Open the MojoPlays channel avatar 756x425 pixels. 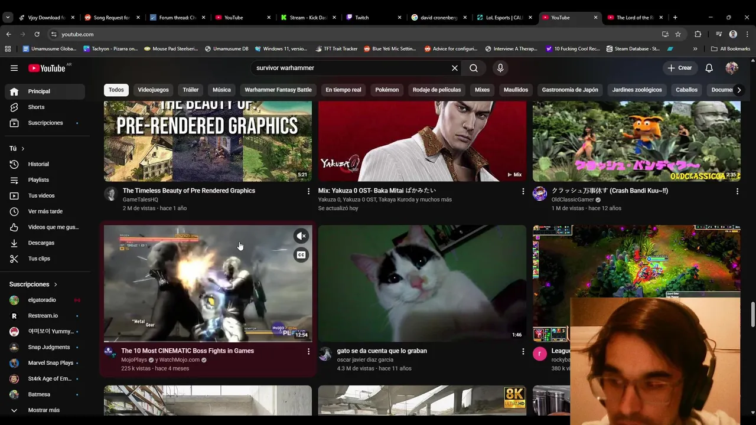[x=110, y=352]
